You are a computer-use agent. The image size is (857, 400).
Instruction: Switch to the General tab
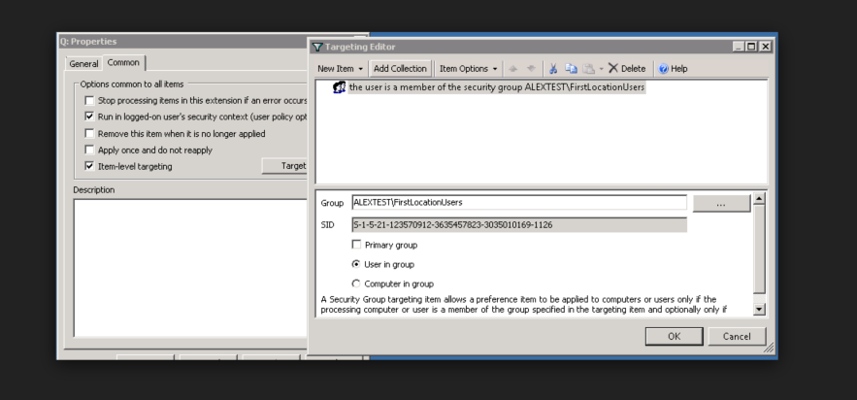83,64
